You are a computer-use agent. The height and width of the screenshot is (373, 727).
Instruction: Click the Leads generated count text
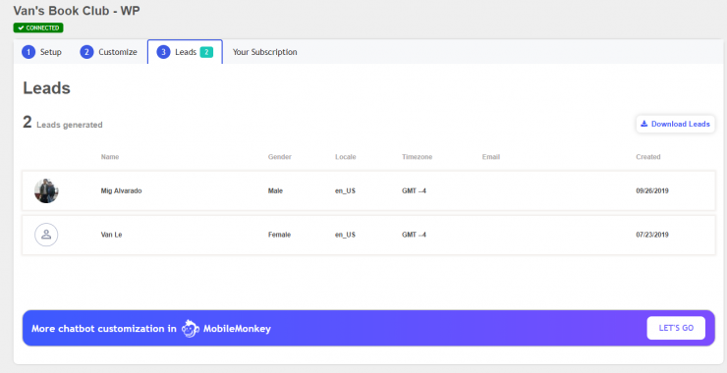pos(63,124)
